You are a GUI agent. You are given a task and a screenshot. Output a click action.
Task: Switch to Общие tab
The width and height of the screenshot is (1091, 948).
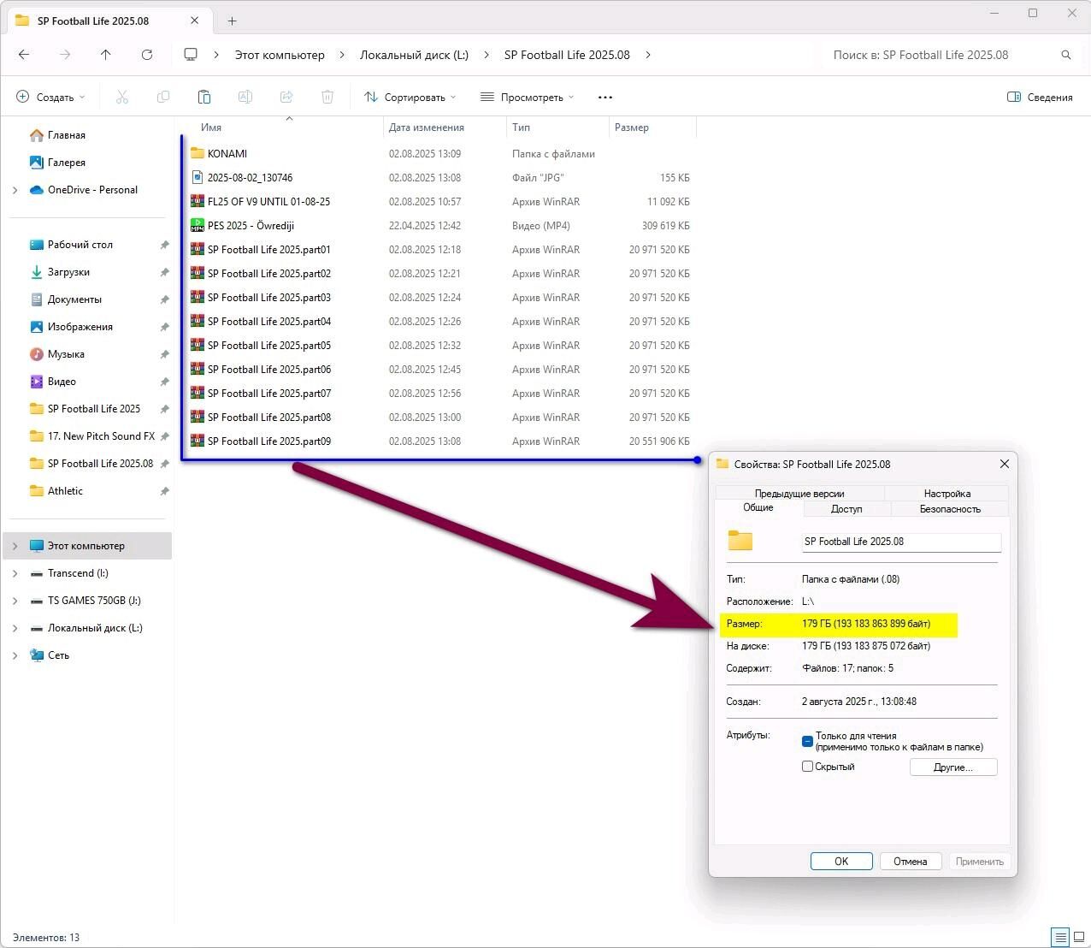tap(758, 508)
